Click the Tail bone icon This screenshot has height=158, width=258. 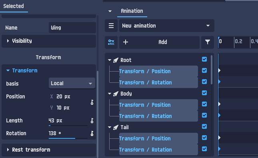pos(116,127)
